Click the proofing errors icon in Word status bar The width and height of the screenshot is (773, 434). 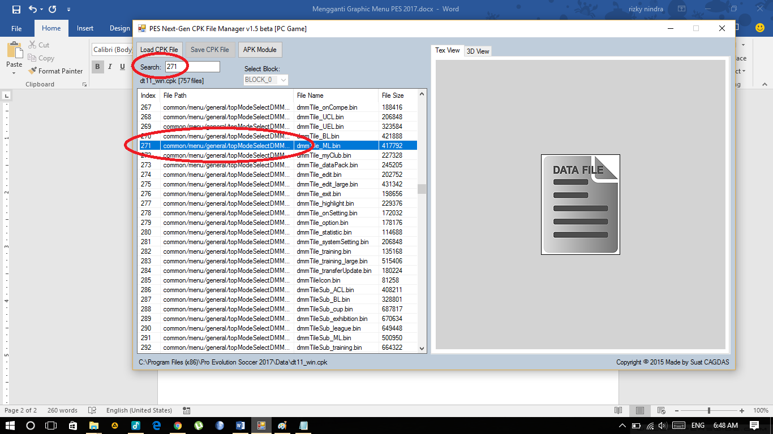point(92,410)
